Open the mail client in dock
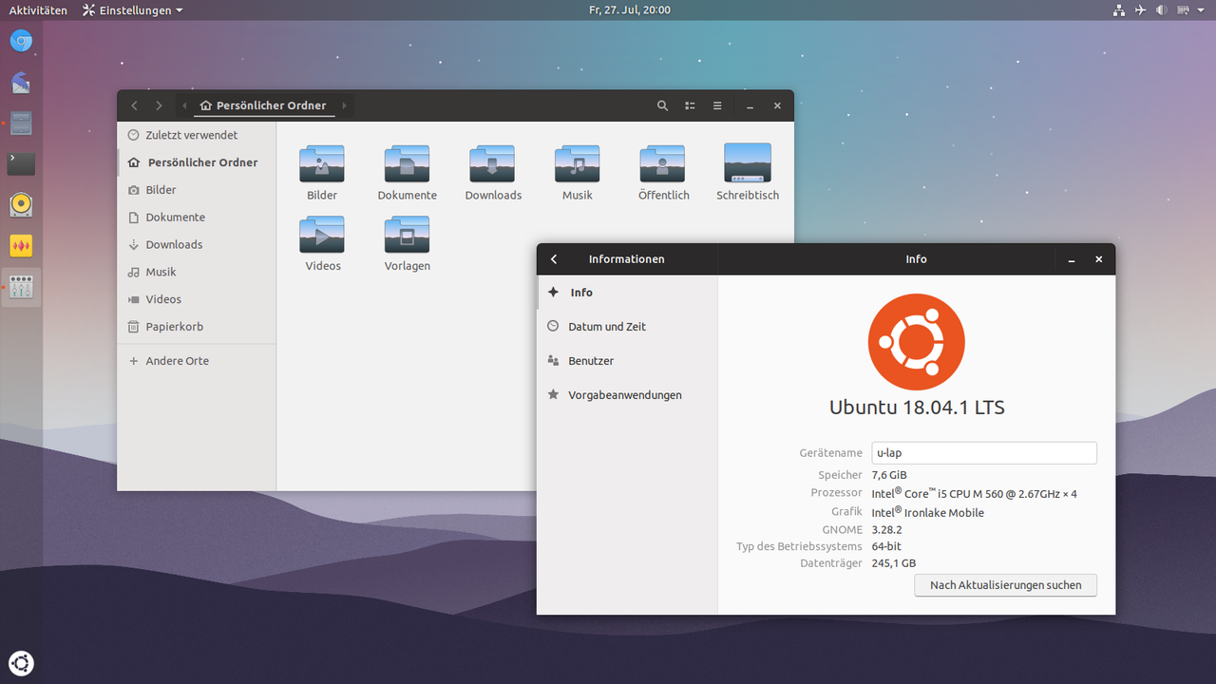The image size is (1216, 684). (21, 83)
